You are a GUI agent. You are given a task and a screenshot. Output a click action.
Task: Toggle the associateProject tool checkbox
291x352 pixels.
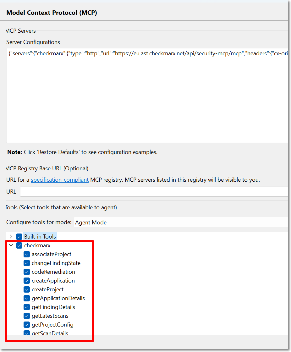(x=27, y=254)
